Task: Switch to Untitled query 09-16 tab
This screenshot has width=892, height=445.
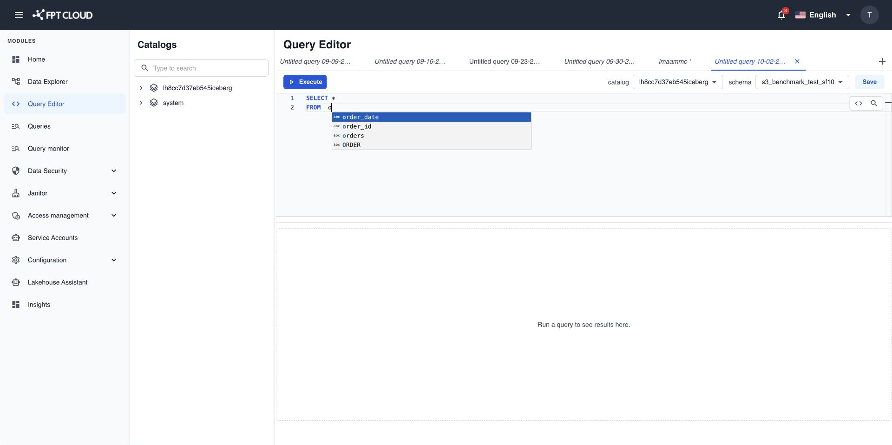Action: pyautogui.click(x=410, y=61)
